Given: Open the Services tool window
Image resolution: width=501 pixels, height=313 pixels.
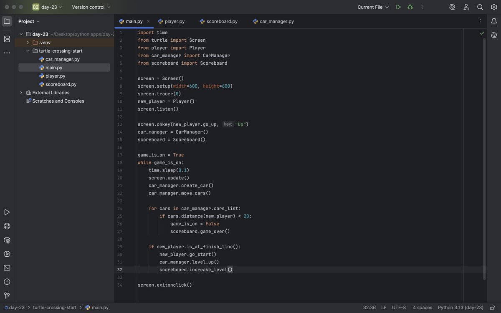Looking at the screenshot, I should tap(7, 254).
